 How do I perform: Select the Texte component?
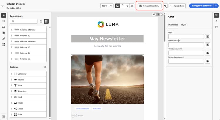(28, 85)
